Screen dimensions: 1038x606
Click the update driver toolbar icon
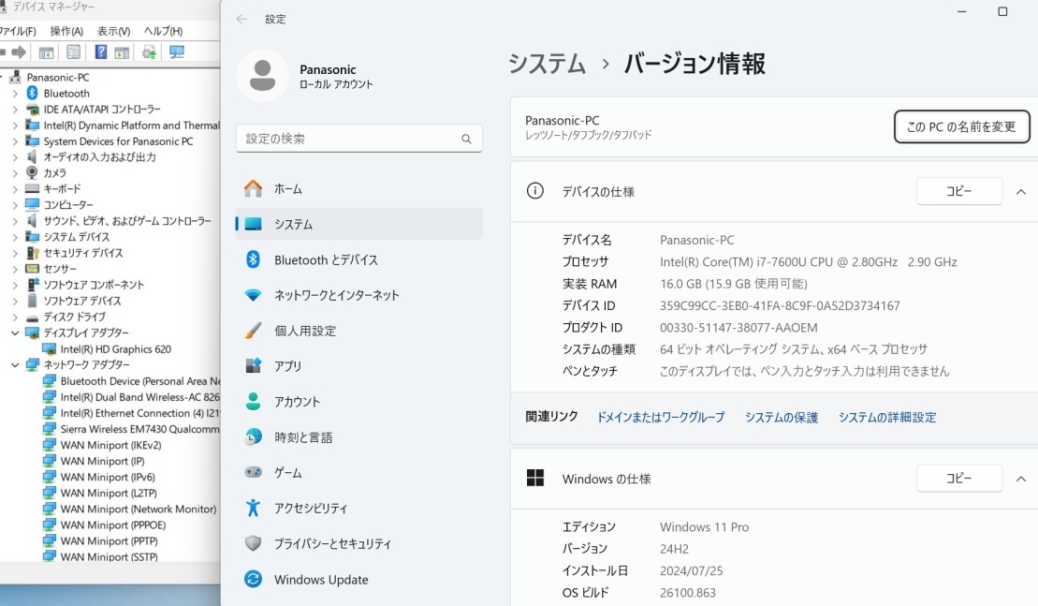150,52
